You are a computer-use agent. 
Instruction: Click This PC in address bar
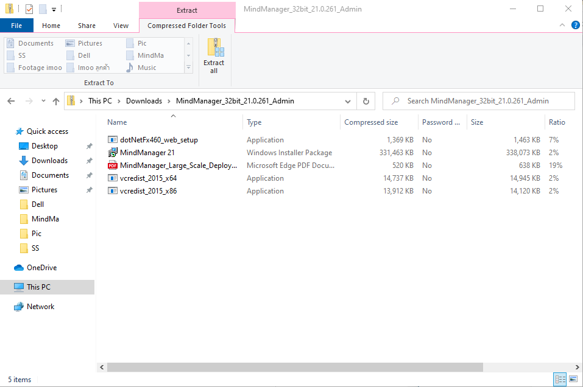click(x=100, y=101)
